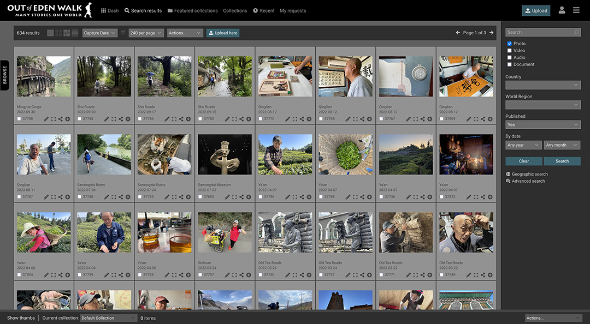590x324 pixels.
Task: Add resource 37767 to collection
Action: 430,119
